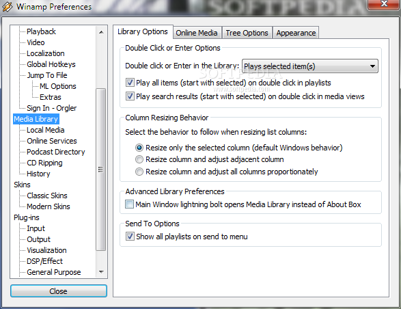Open Output plug-ins page
401x309 pixels.
pos(39,239)
